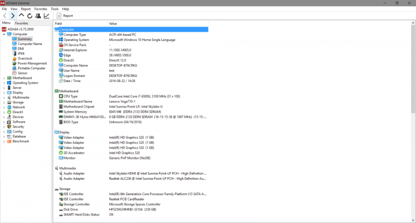Click the Back navigation arrow

[5, 16]
